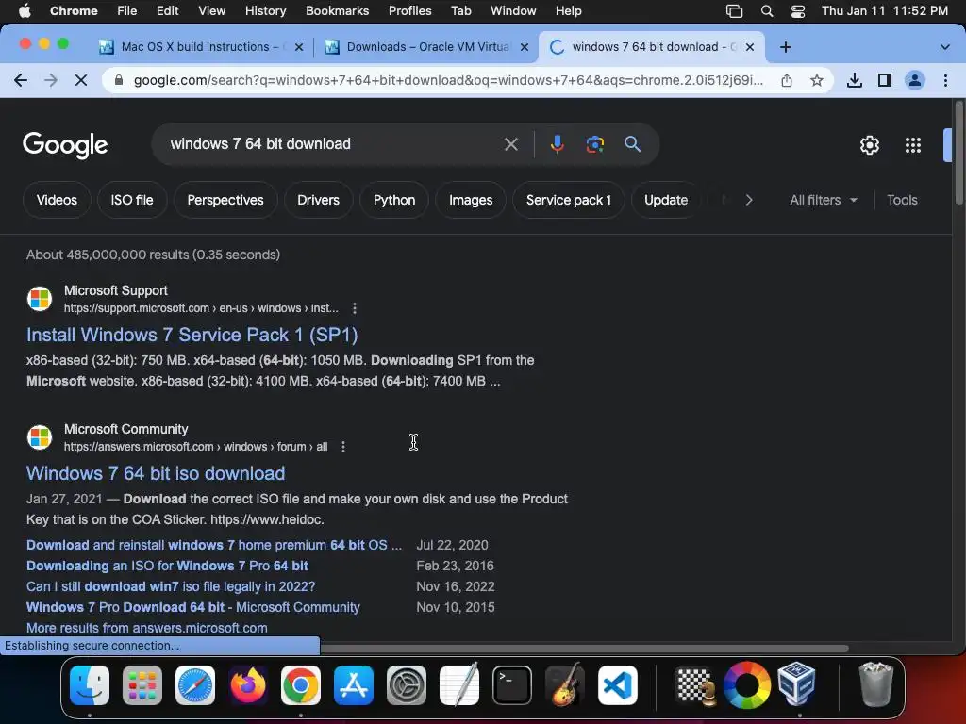Viewport: 966px width, 724px height.
Task: Launch Firefox from the dock
Action: [248, 685]
